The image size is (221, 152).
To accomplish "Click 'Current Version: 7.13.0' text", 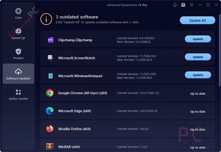I will [x=132, y=147].
